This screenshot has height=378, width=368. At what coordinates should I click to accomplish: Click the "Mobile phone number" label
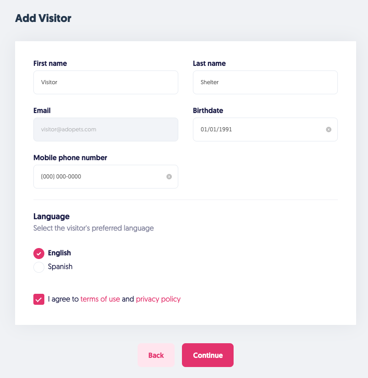pos(70,158)
